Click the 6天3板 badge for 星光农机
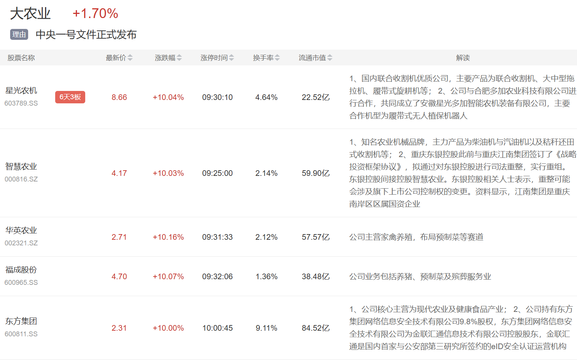 [70, 97]
